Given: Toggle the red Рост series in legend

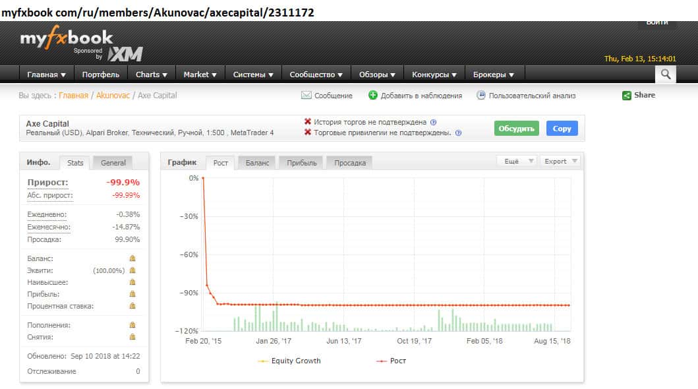Looking at the screenshot, I should click(x=390, y=361).
